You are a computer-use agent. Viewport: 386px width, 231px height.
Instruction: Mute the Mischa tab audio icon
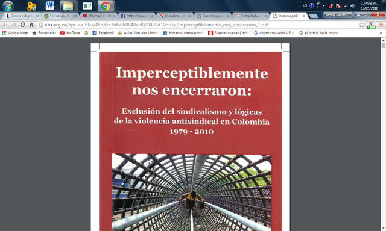click(109, 16)
